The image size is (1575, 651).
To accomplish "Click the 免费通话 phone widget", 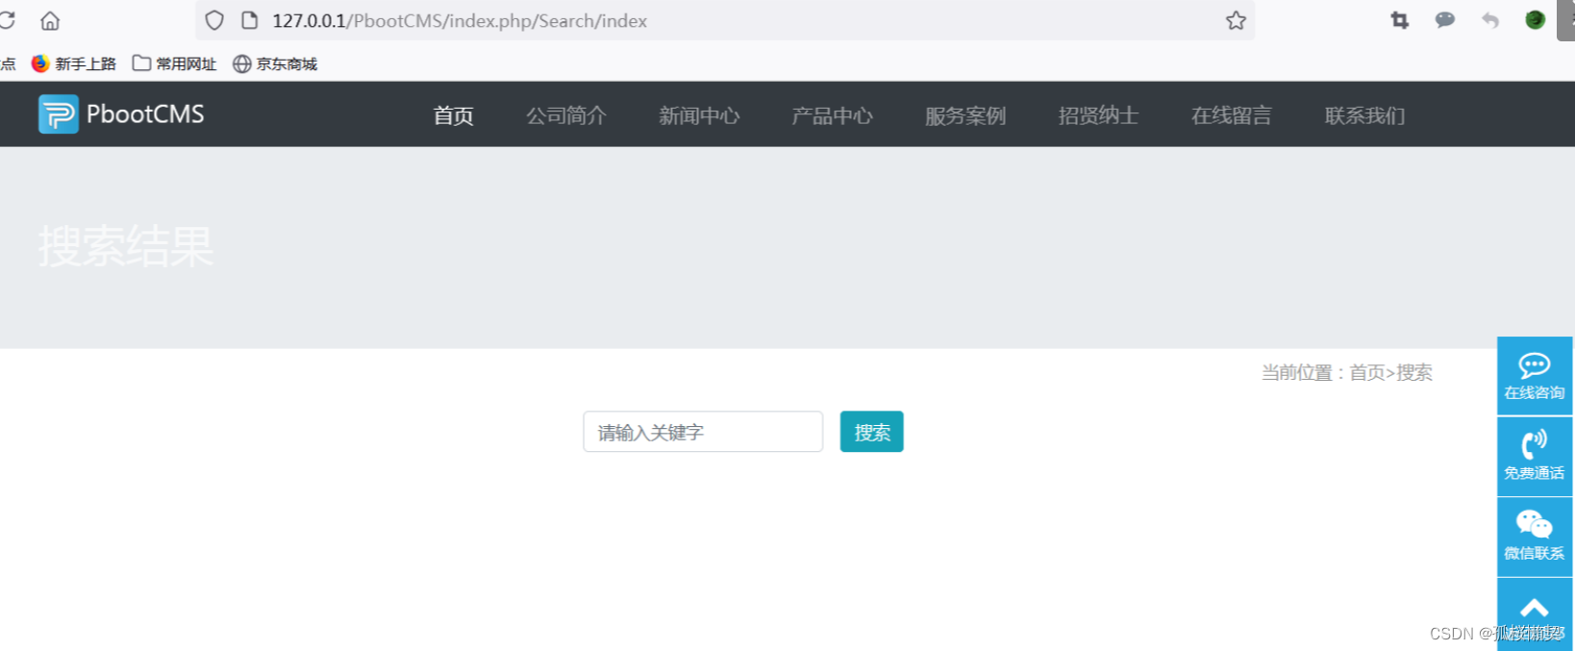I will (1535, 457).
